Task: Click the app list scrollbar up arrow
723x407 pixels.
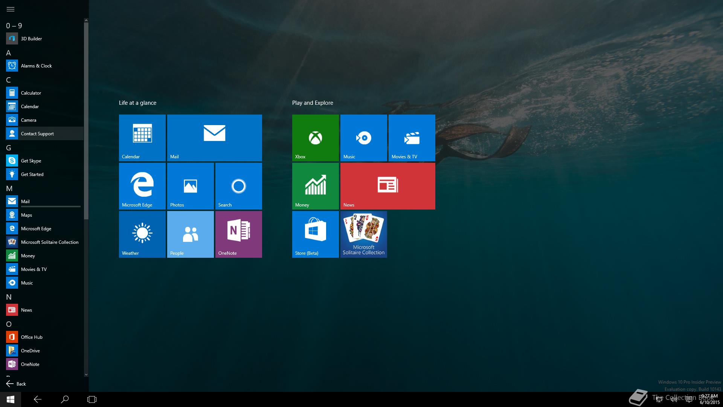Action: coord(86,20)
